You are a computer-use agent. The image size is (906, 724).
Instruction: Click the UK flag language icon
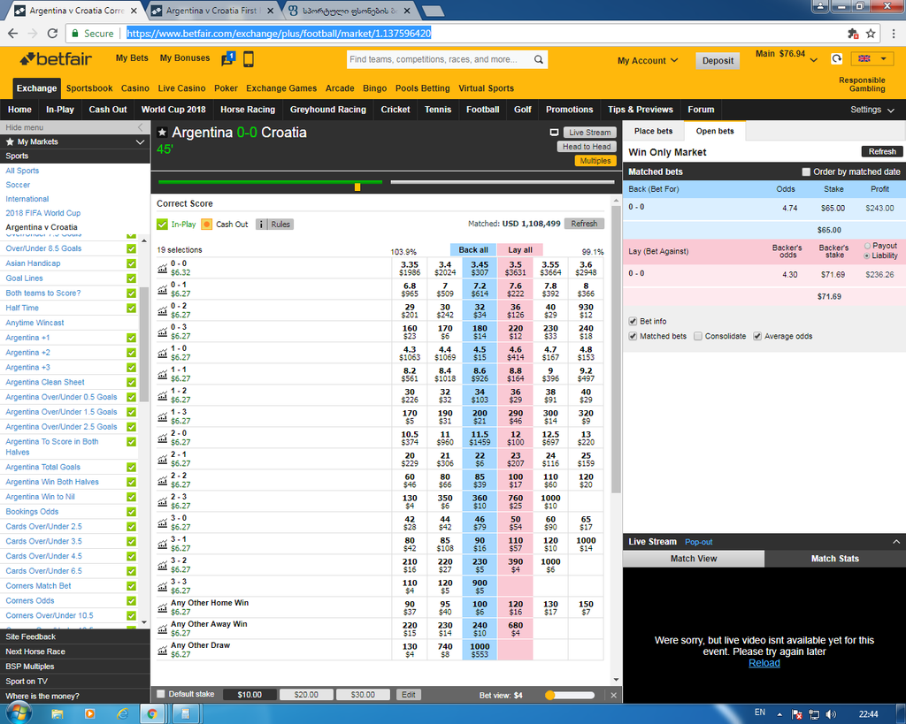[864, 58]
